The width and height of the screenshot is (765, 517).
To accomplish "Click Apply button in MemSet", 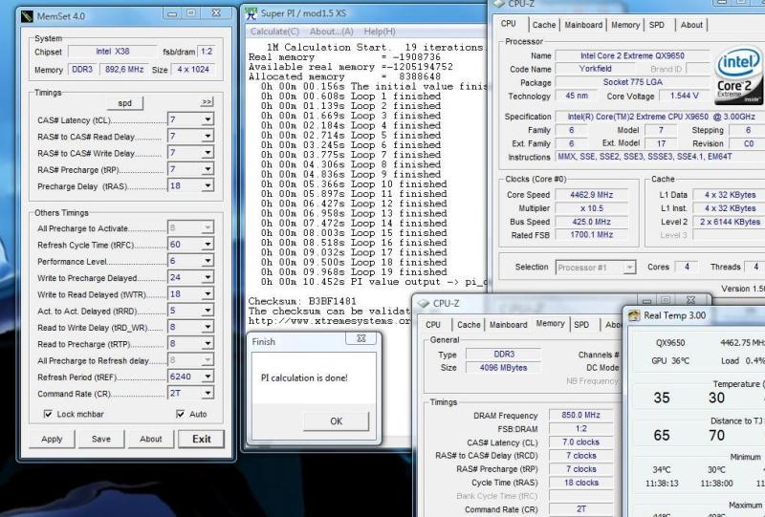I will 52,439.
